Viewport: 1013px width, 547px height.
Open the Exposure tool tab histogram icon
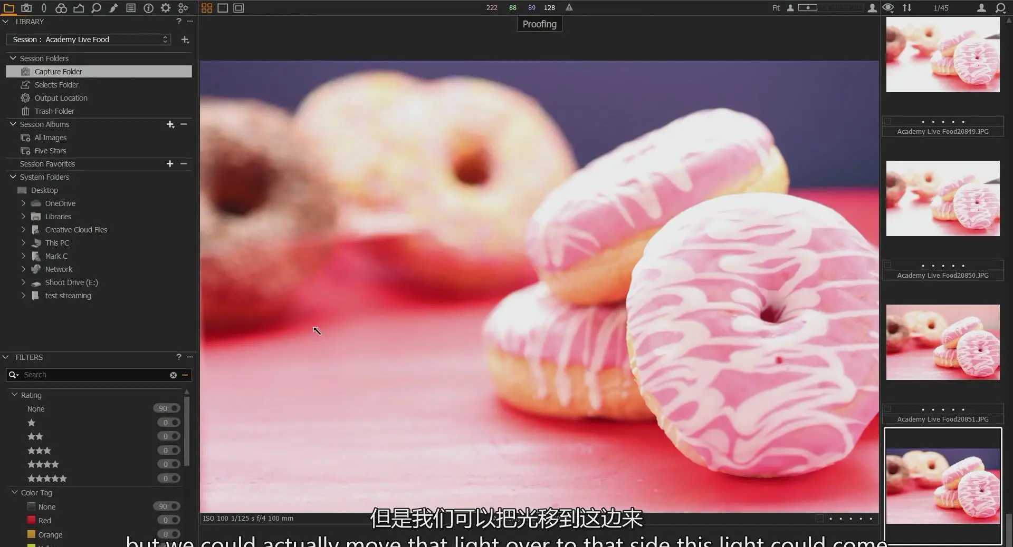(79, 8)
